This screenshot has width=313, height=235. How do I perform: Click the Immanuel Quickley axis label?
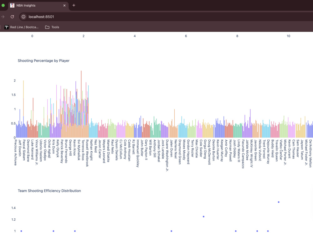[x=137, y=153]
